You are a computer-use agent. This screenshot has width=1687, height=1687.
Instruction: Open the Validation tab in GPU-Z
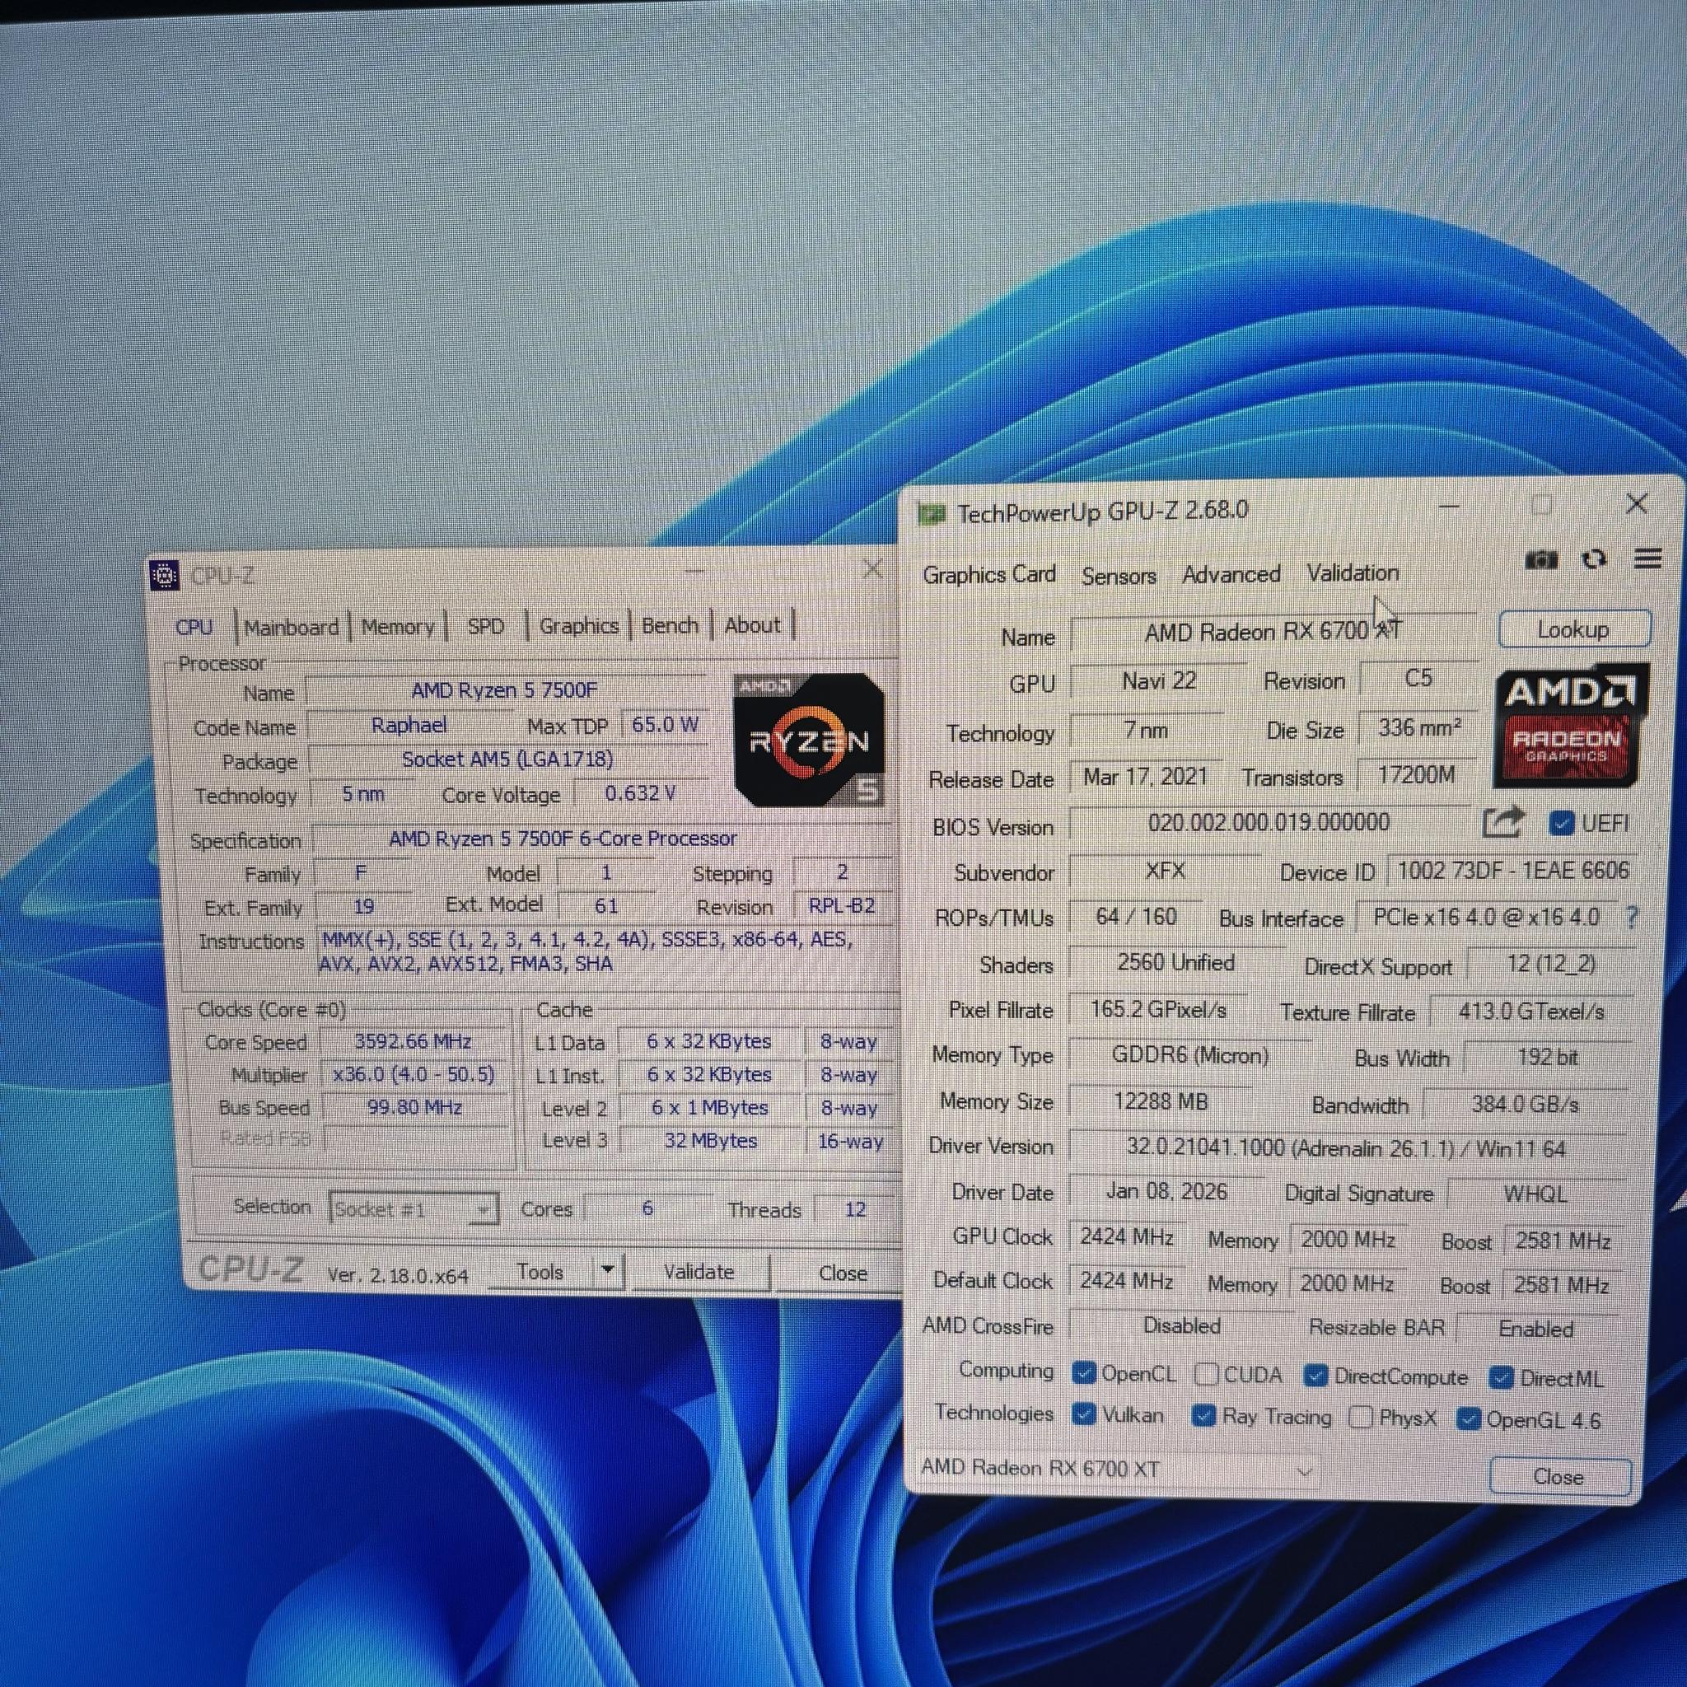pyautogui.click(x=1353, y=572)
